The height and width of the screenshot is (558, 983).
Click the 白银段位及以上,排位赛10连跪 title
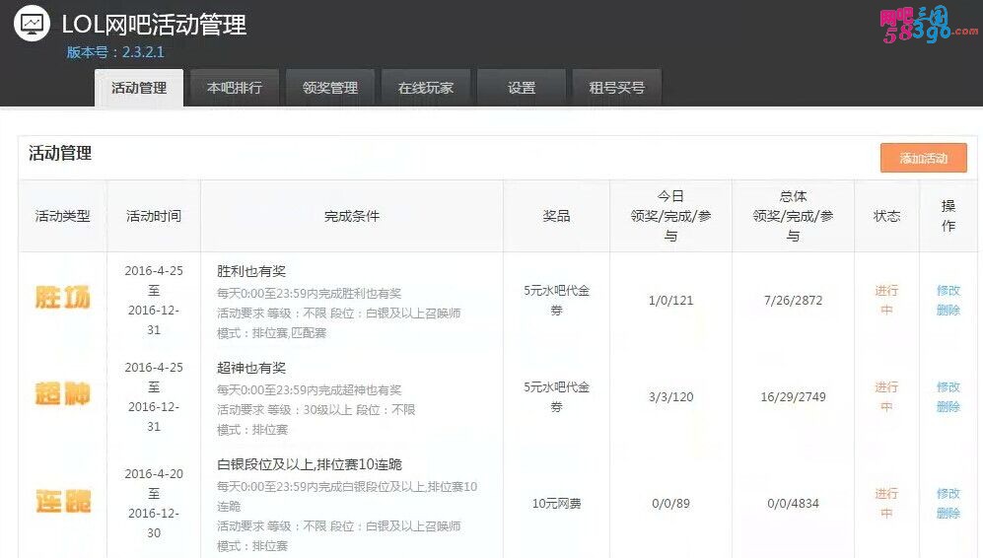tap(309, 464)
